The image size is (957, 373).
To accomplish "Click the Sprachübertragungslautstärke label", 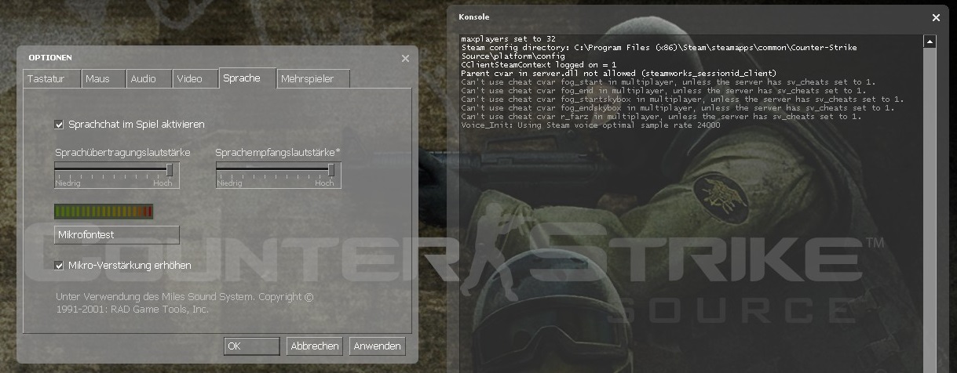I will (122, 152).
